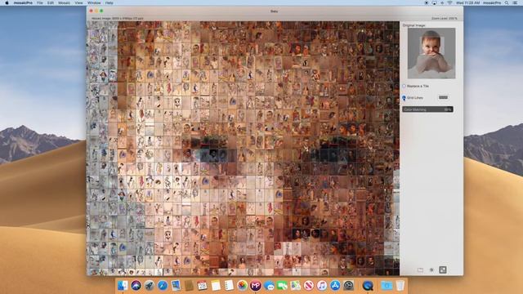Open the Trash in the dock
The image size is (523, 294).
pyautogui.click(x=400, y=286)
